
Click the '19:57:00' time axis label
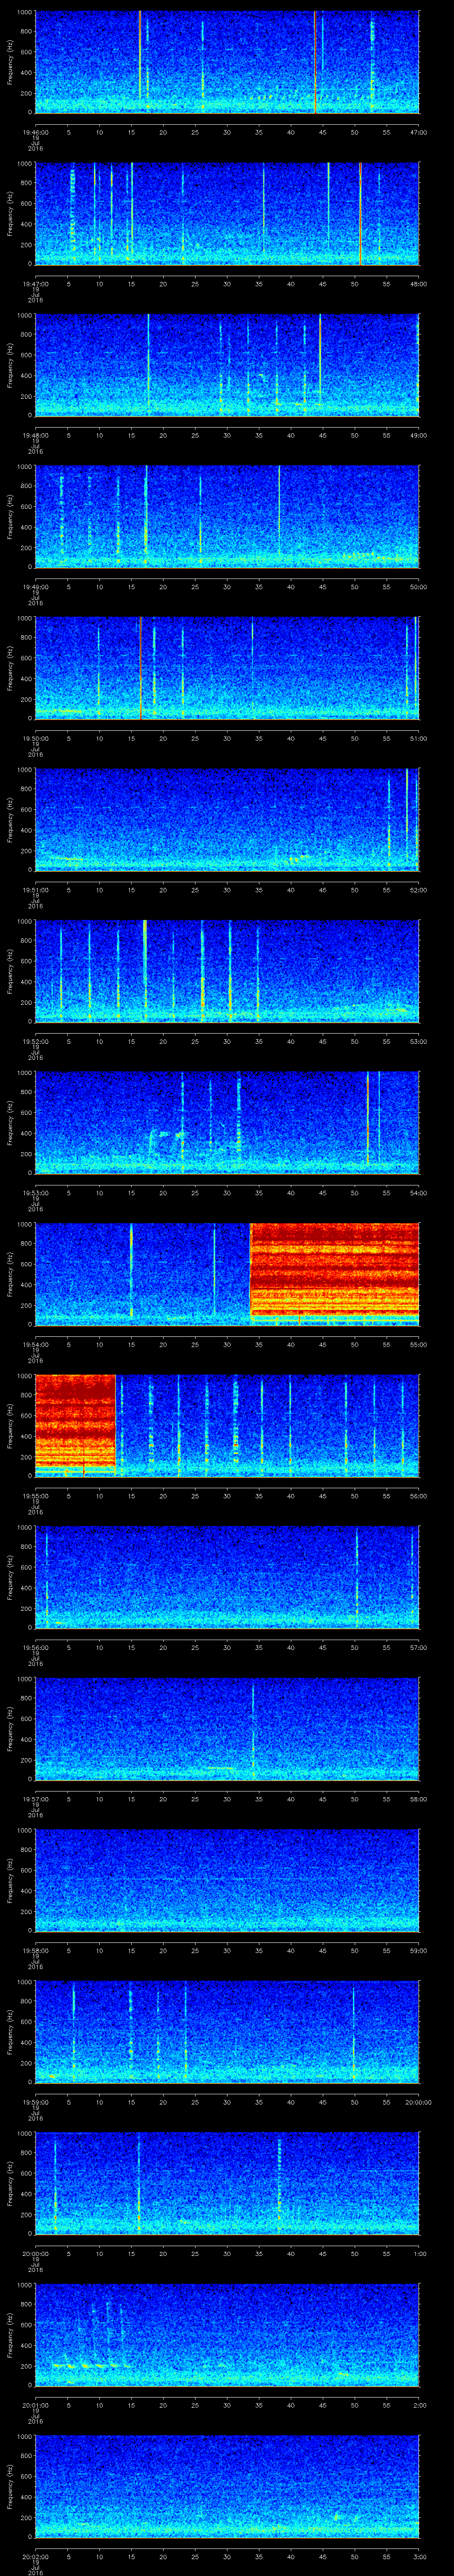35,1798
